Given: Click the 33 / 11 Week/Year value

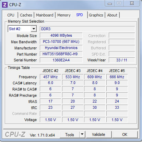Looking at the screenshot, I should [x=122, y=60].
